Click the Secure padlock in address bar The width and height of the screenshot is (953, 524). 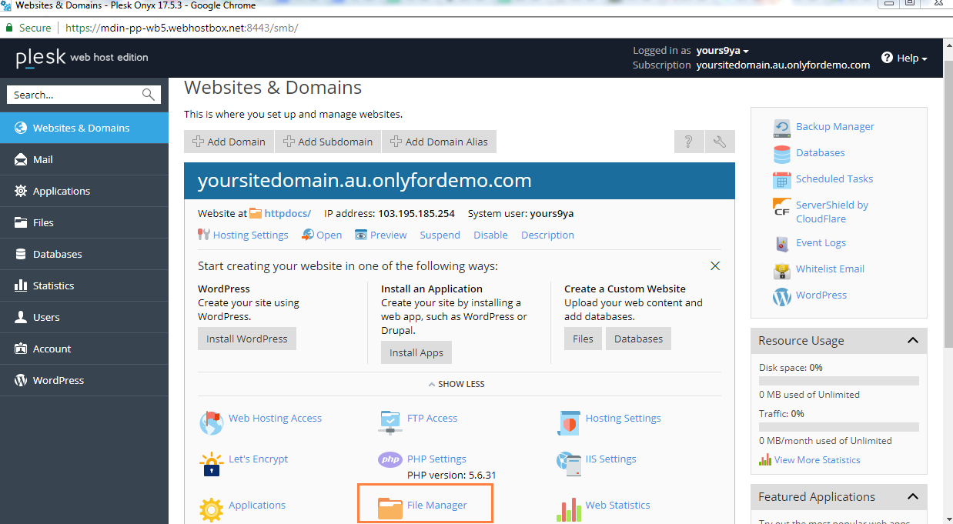click(10, 28)
